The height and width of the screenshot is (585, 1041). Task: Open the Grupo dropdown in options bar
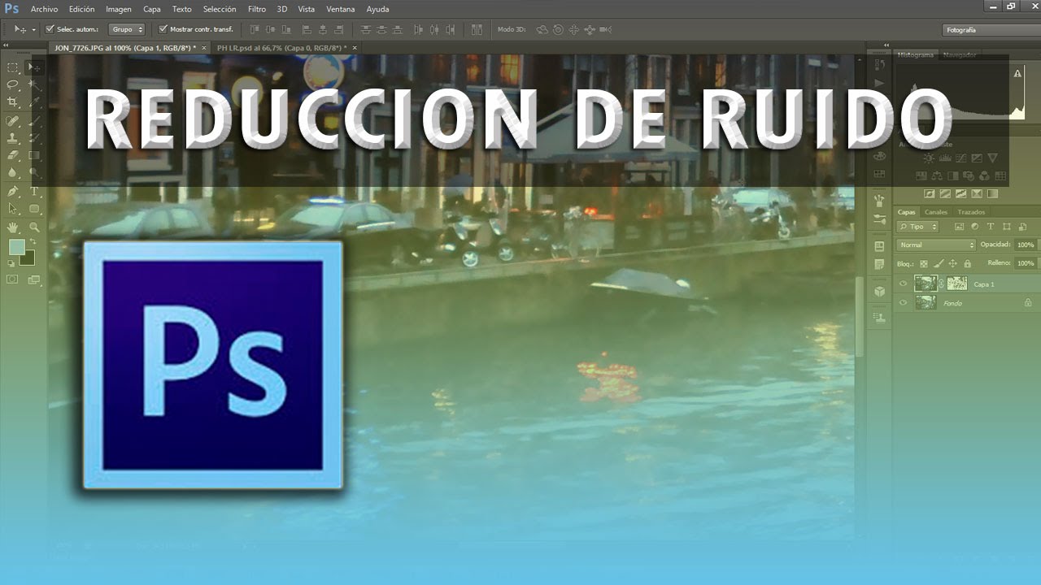126,29
